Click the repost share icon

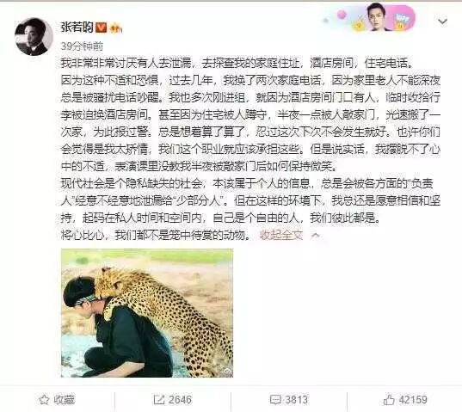[x=159, y=400]
